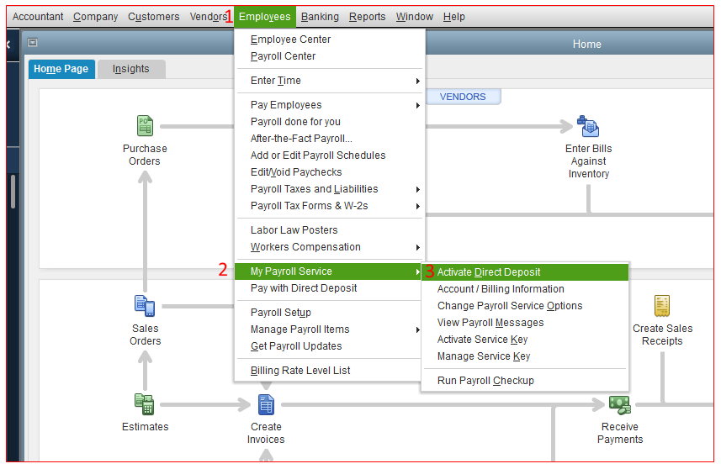Switch to the Home Page tab
721x469 pixels.
61,70
